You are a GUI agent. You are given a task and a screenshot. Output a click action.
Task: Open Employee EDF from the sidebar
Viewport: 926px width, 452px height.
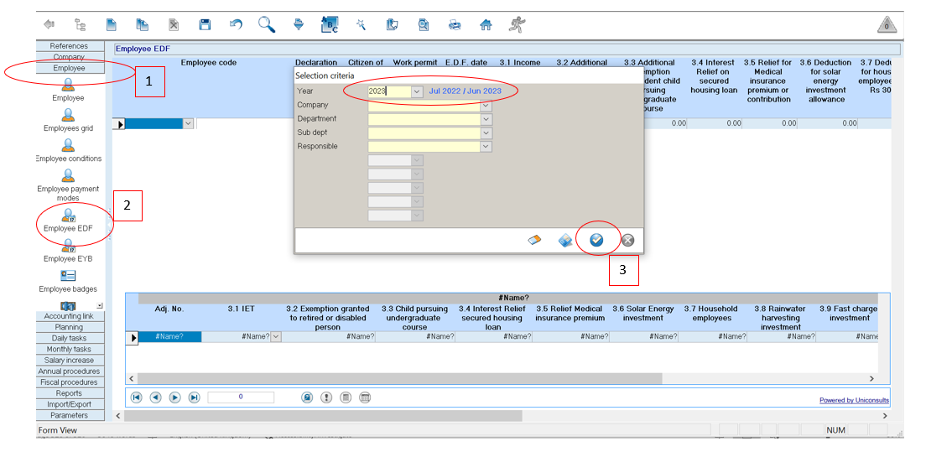tap(68, 221)
